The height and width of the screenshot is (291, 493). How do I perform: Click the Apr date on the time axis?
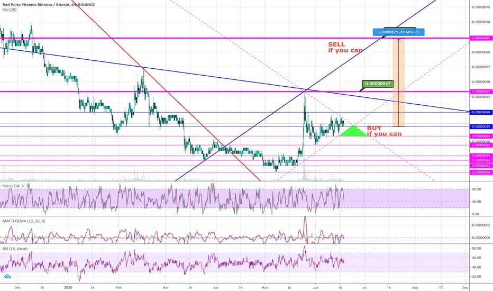pyautogui.click(x=216, y=287)
